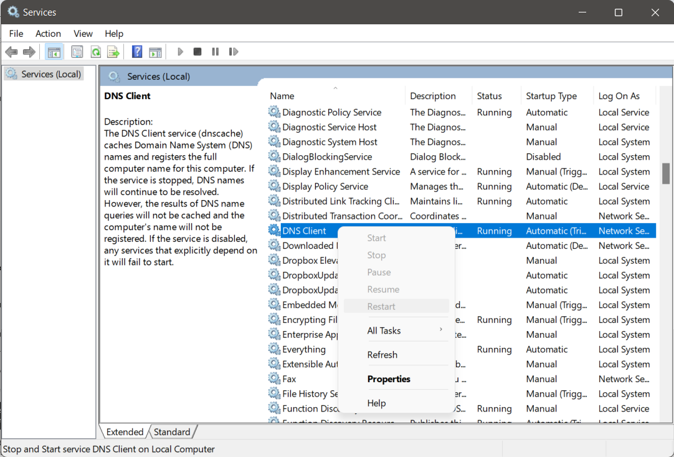The image size is (674, 457).
Task: Click 'Coordinates ...' description cell
Action: click(438, 216)
